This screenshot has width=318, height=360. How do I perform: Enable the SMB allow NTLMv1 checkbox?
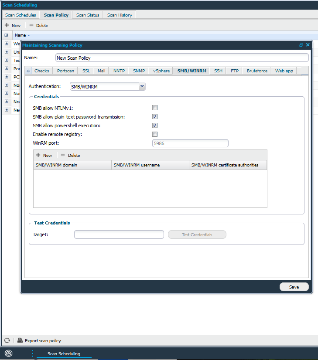[x=155, y=108]
